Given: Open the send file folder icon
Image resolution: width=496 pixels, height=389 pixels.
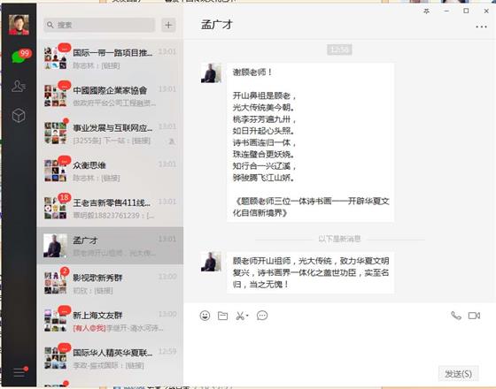Looking at the screenshot, I should pyautogui.click(x=222, y=316).
